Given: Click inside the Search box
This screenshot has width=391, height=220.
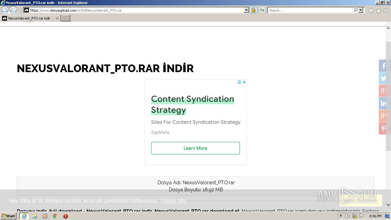Looking at the screenshot, I should pos(310,10).
